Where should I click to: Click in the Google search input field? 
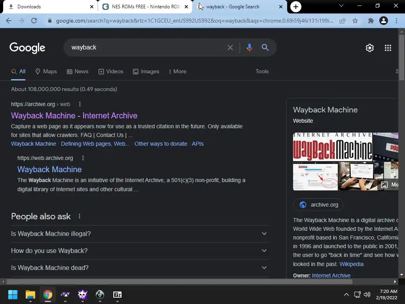coord(147,47)
